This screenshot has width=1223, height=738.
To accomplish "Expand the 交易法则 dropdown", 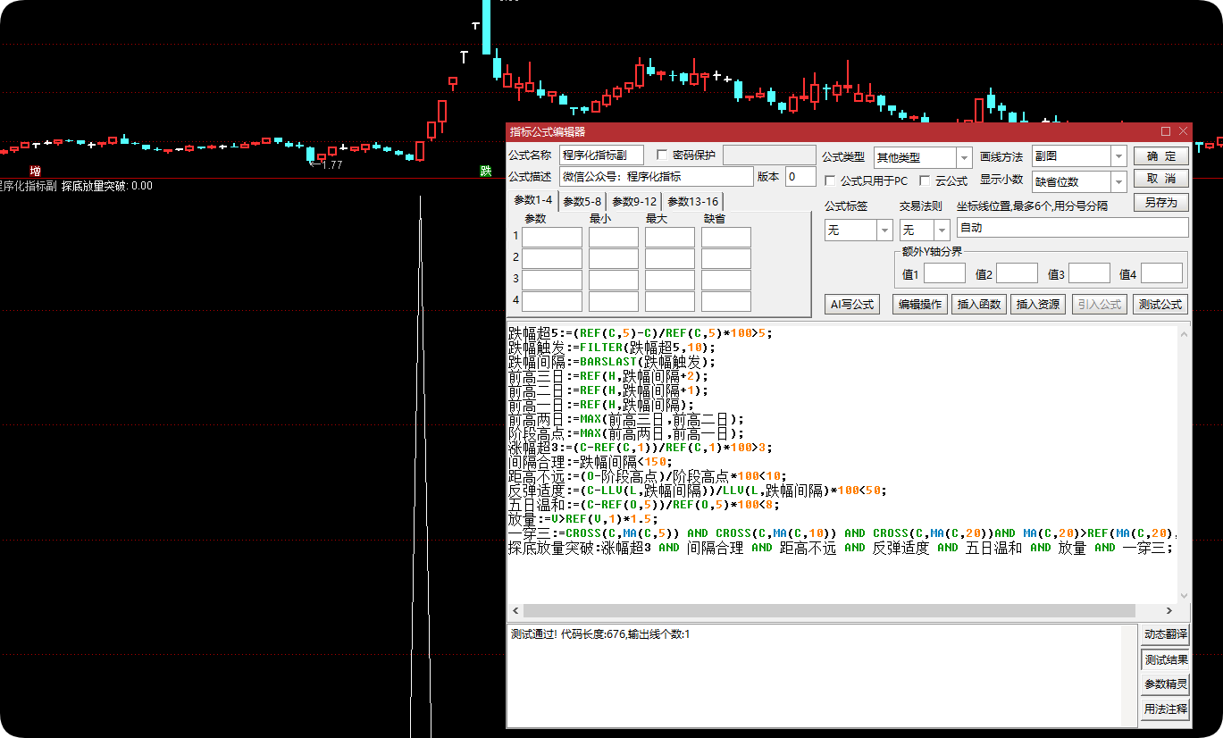I will 925,230.
